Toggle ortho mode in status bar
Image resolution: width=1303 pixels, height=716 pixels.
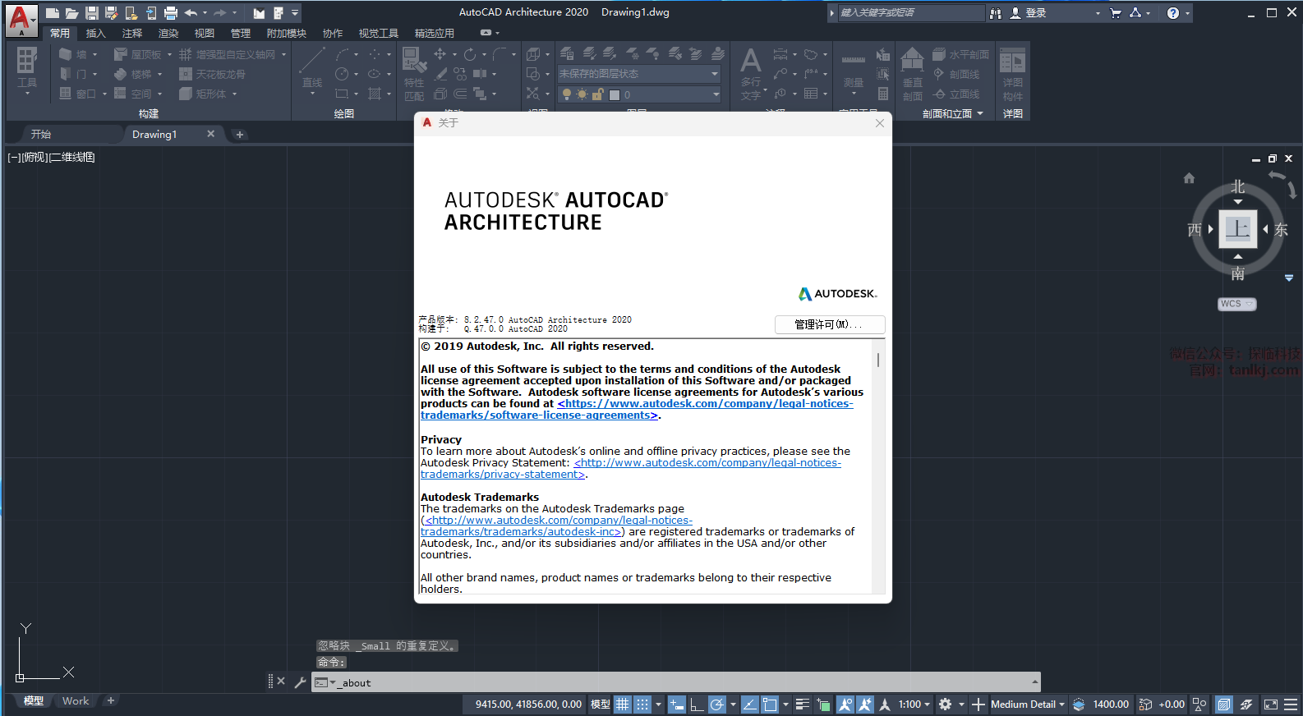point(696,705)
